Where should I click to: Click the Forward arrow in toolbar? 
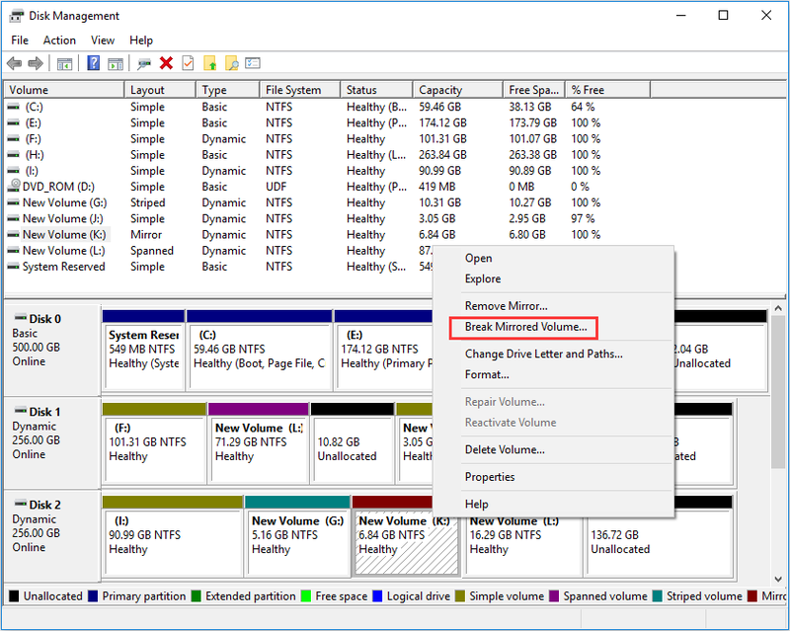tap(36, 63)
